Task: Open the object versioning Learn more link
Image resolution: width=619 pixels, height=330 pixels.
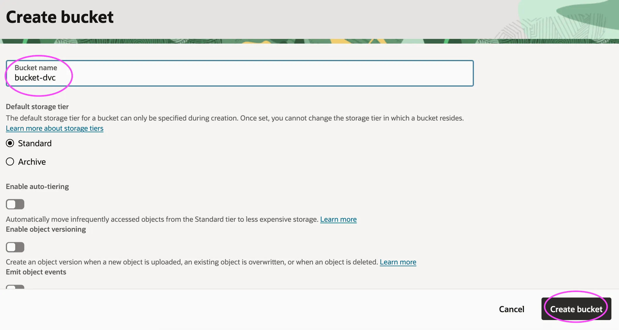Action: click(x=398, y=262)
